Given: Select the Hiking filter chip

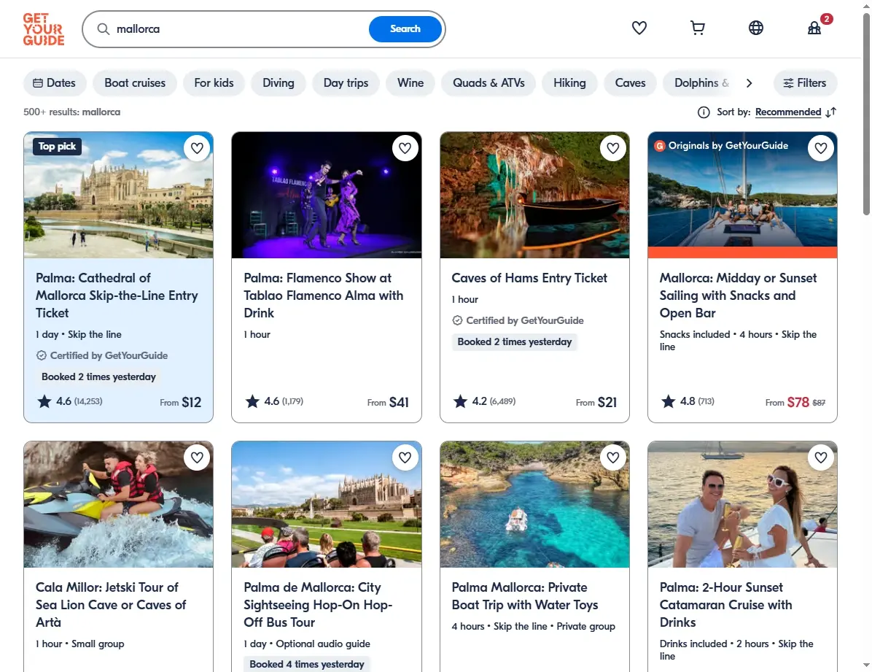Looking at the screenshot, I should (569, 83).
